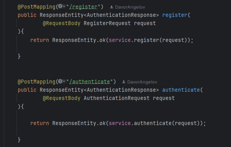The image size is (231, 147).
Task: Click the @PostMapping annotation above authenticate
Action: coord(37,82)
